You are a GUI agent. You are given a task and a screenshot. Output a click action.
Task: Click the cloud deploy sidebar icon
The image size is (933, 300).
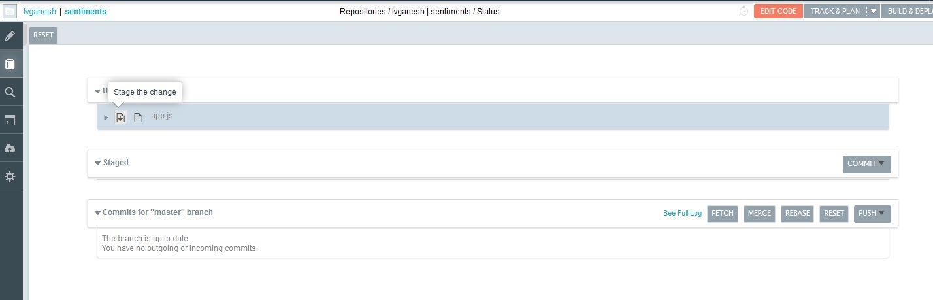click(10, 149)
